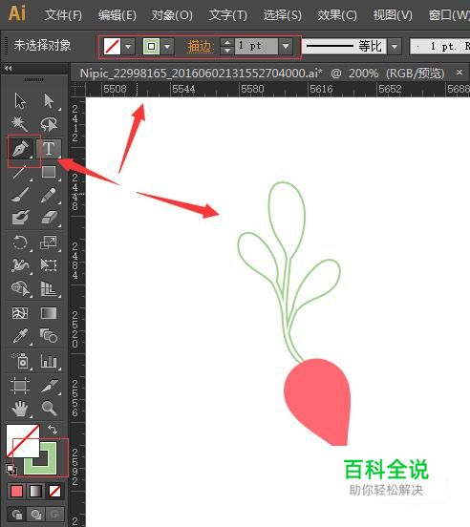
Task: Reset to default fill and stroke
Action: [11, 469]
